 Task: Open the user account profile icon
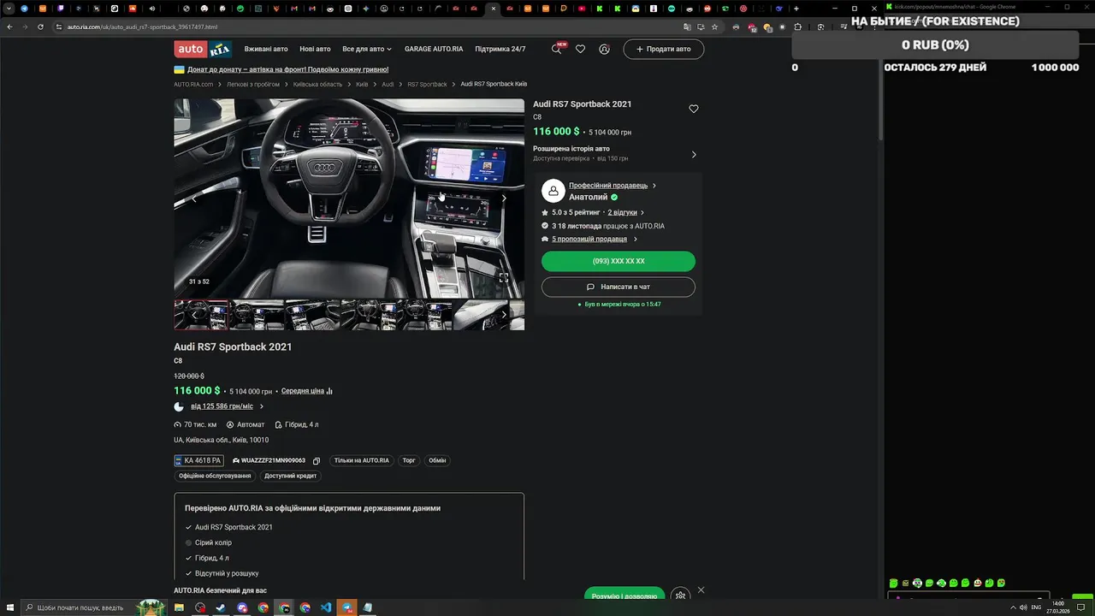pyautogui.click(x=604, y=49)
